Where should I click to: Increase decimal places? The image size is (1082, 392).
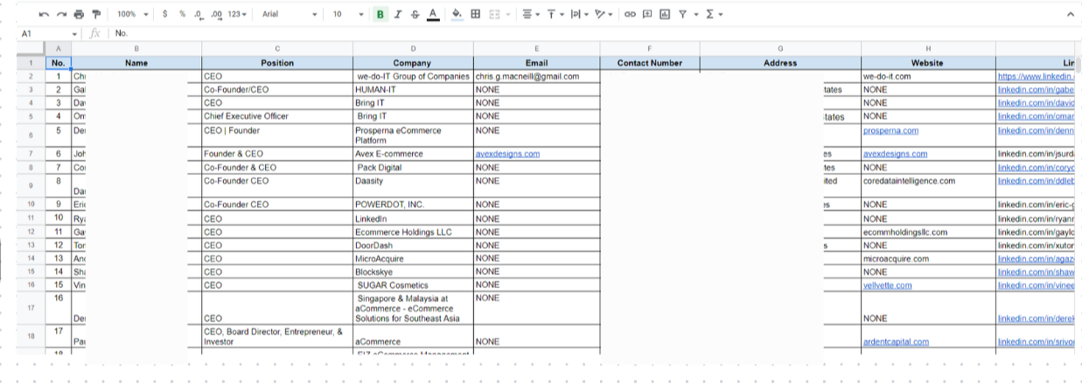coord(216,14)
